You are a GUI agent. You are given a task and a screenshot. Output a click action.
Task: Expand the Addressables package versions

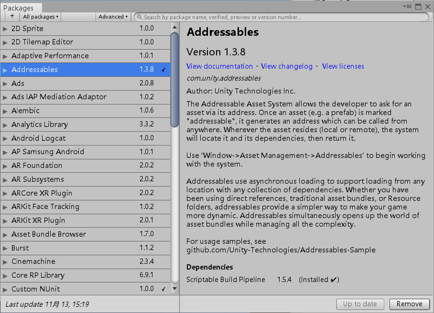tap(5, 70)
